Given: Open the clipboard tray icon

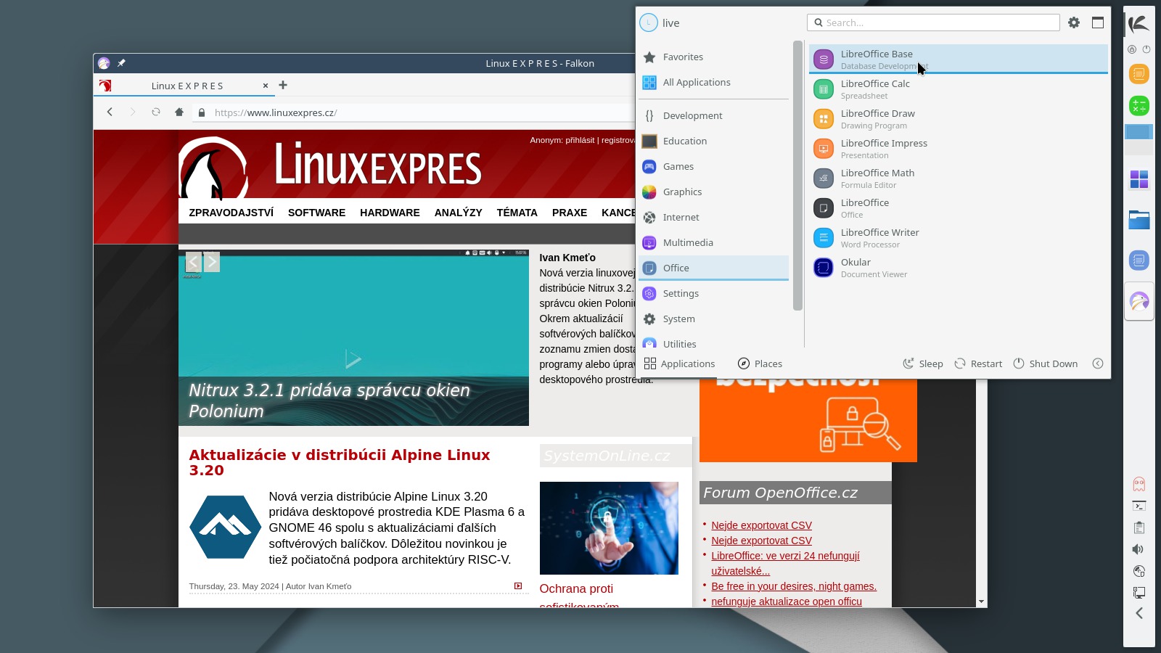Looking at the screenshot, I should click(1139, 527).
